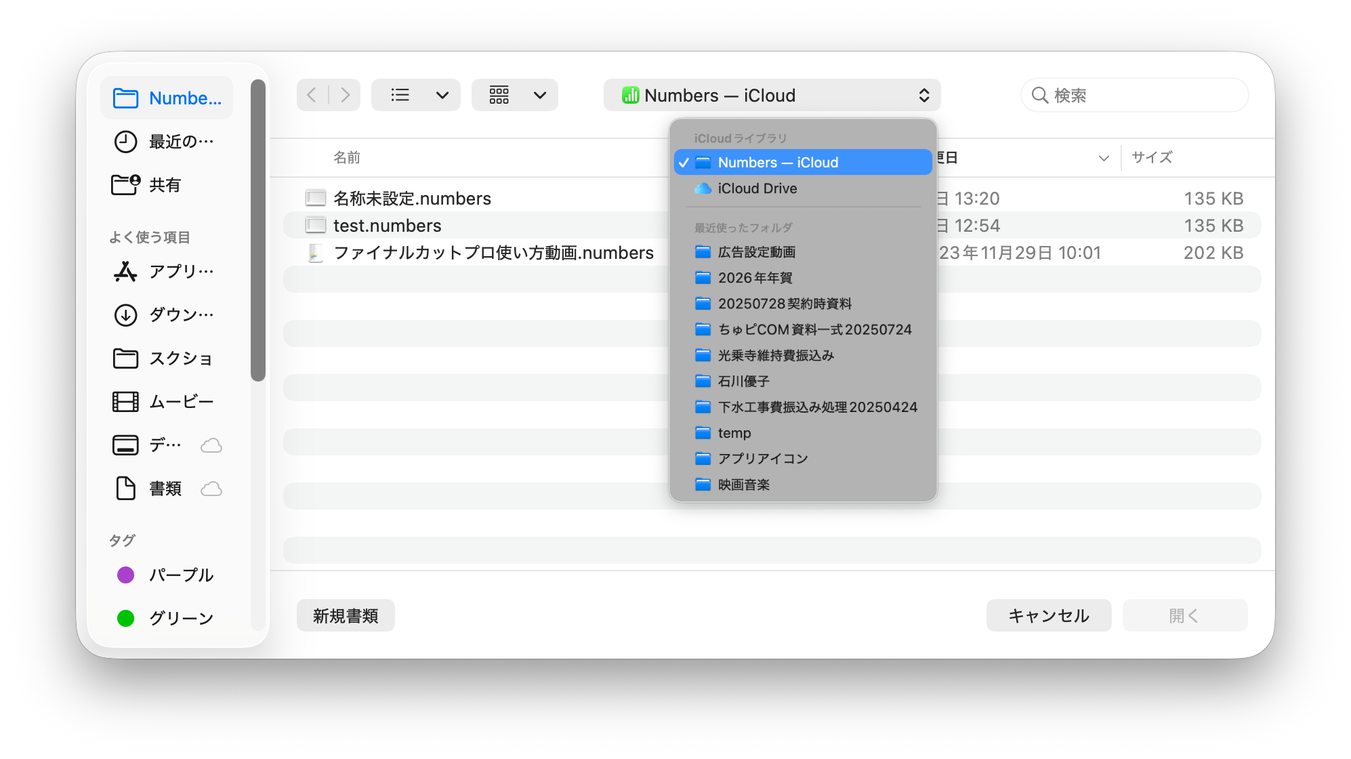Close the Numbers — iCloud location popup
Image resolution: width=1351 pixels, height=759 pixels.
(x=771, y=96)
